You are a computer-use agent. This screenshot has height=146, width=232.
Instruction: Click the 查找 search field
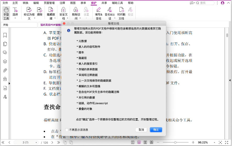tap(205, 3)
